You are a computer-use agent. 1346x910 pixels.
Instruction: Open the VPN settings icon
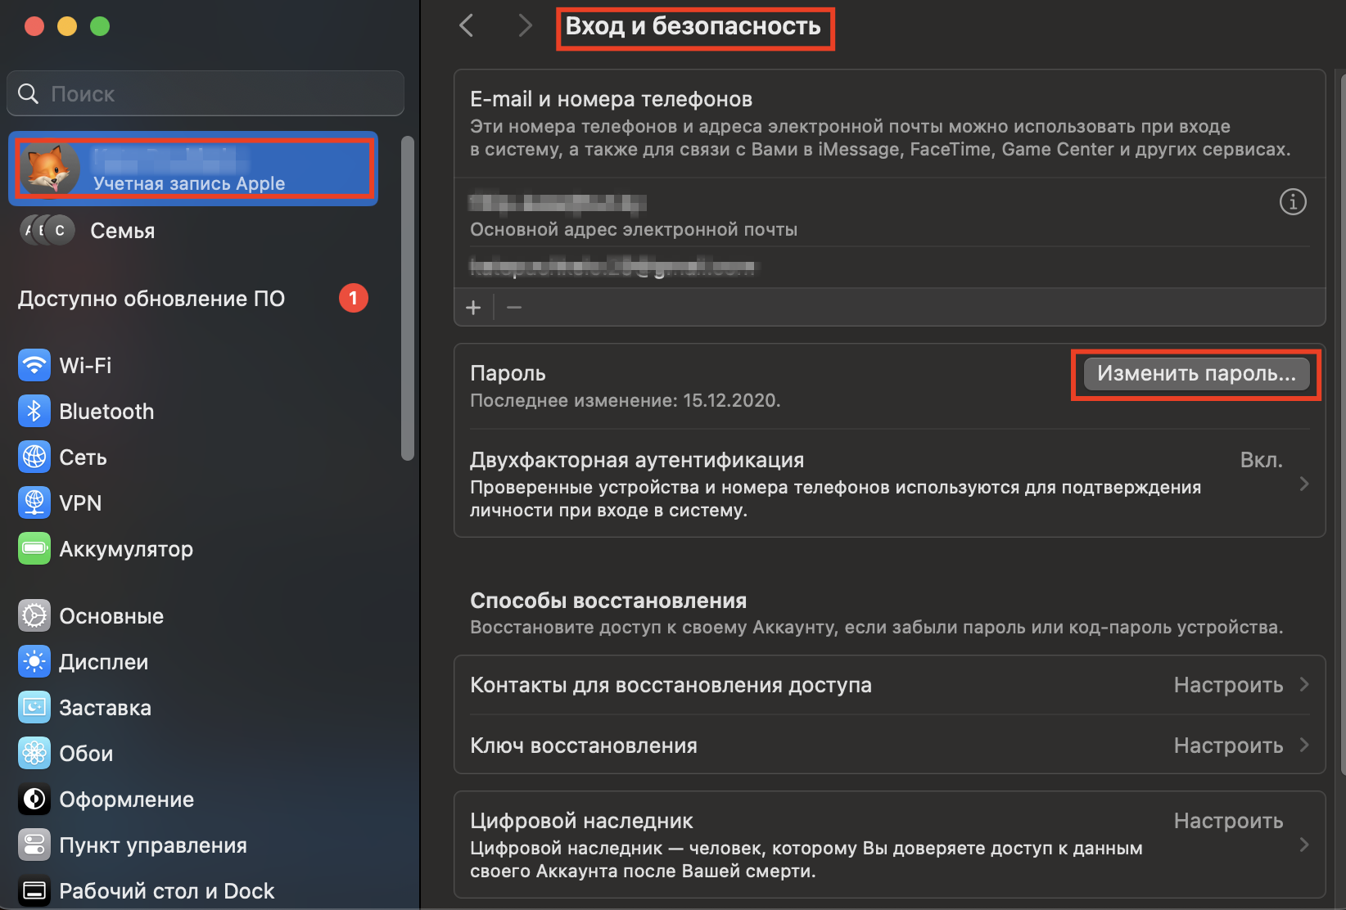(34, 502)
